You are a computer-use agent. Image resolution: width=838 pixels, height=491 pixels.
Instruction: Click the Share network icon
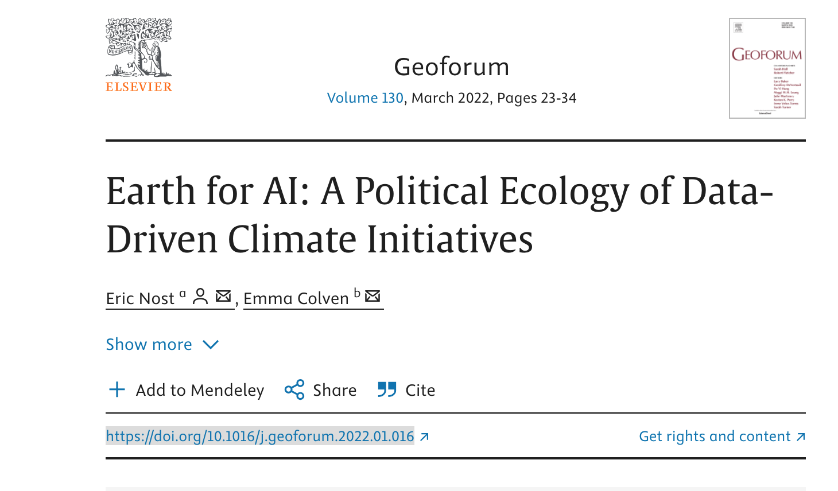point(294,390)
